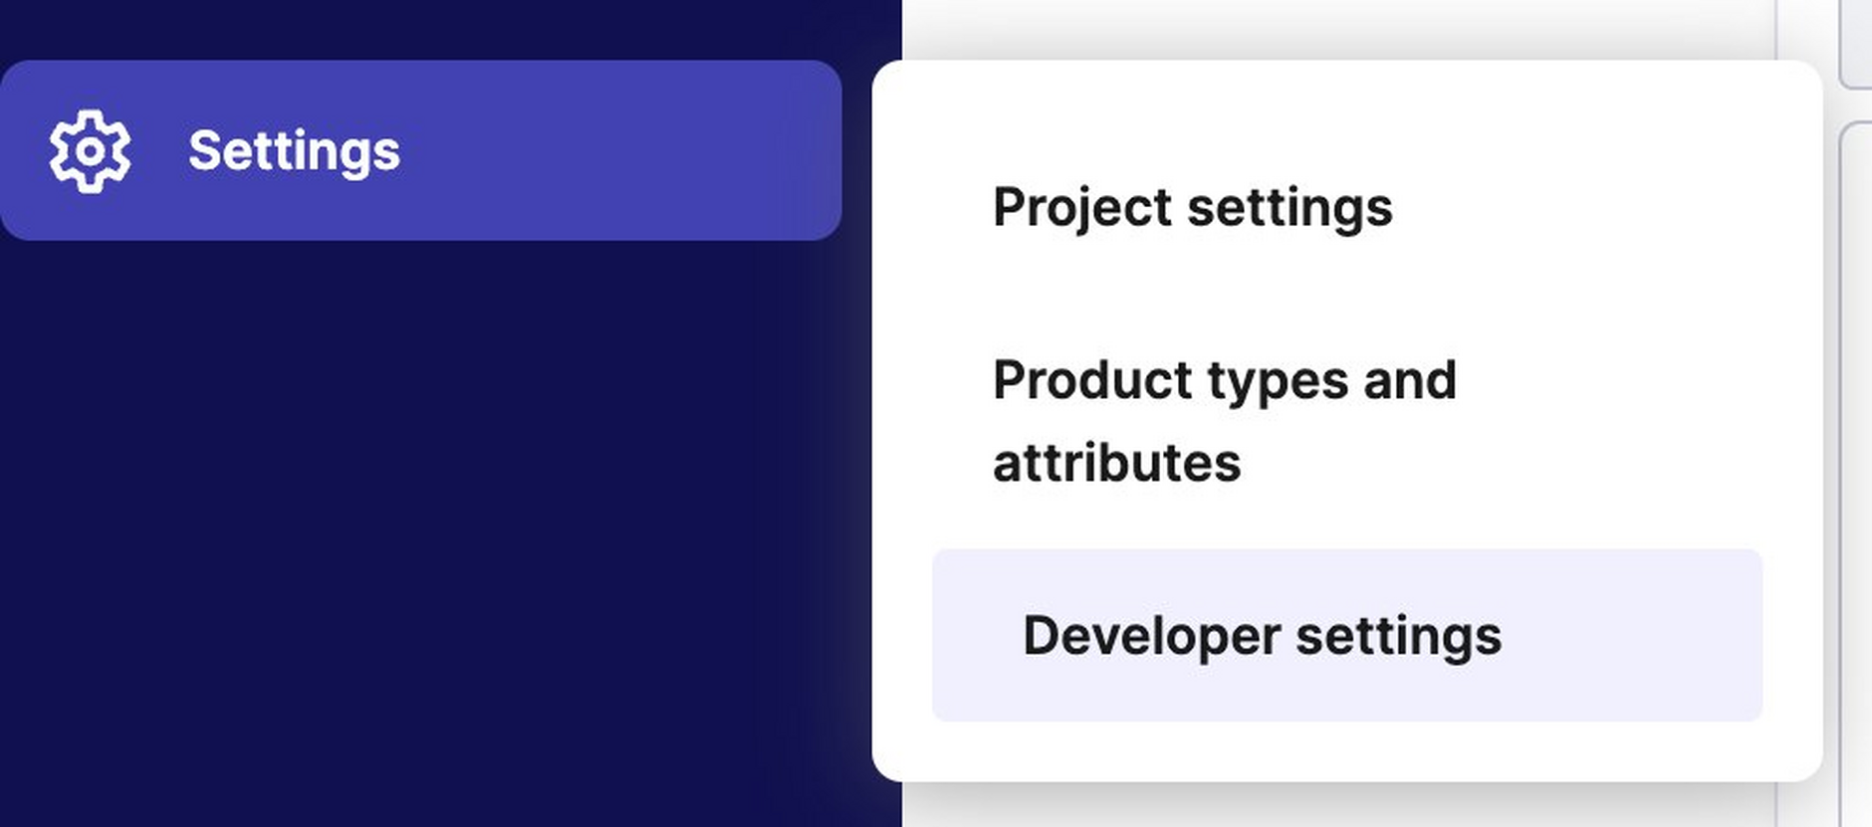The height and width of the screenshot is (827, 1872).
Task: Choose Developer settings in the submenu
Action: tap(1347, 635)
